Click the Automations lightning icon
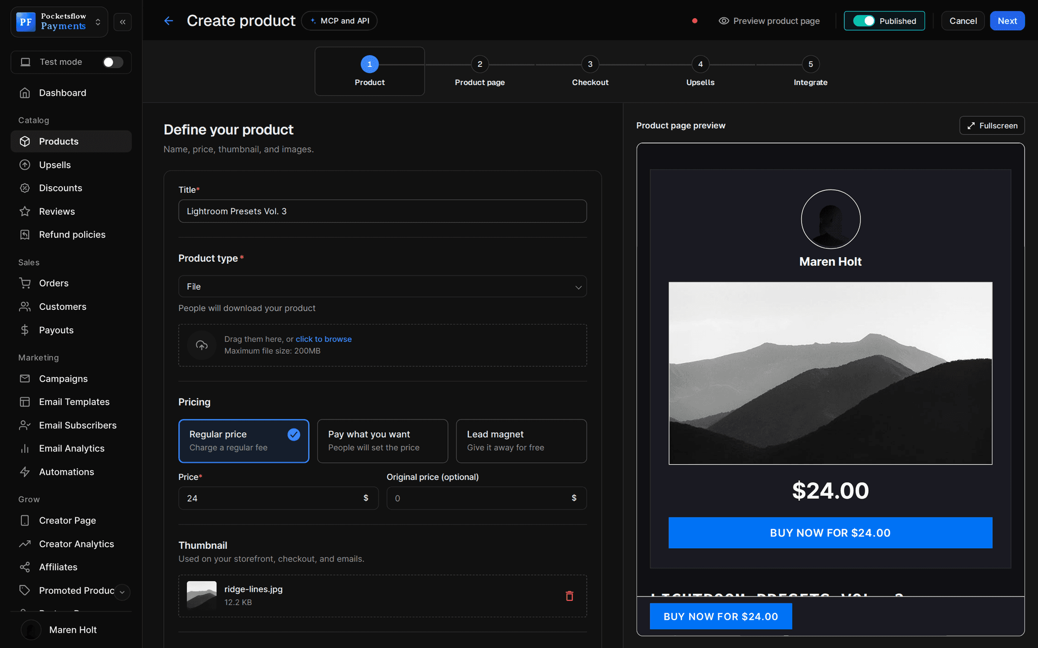The image size is (1038, 648). (25, 472)
